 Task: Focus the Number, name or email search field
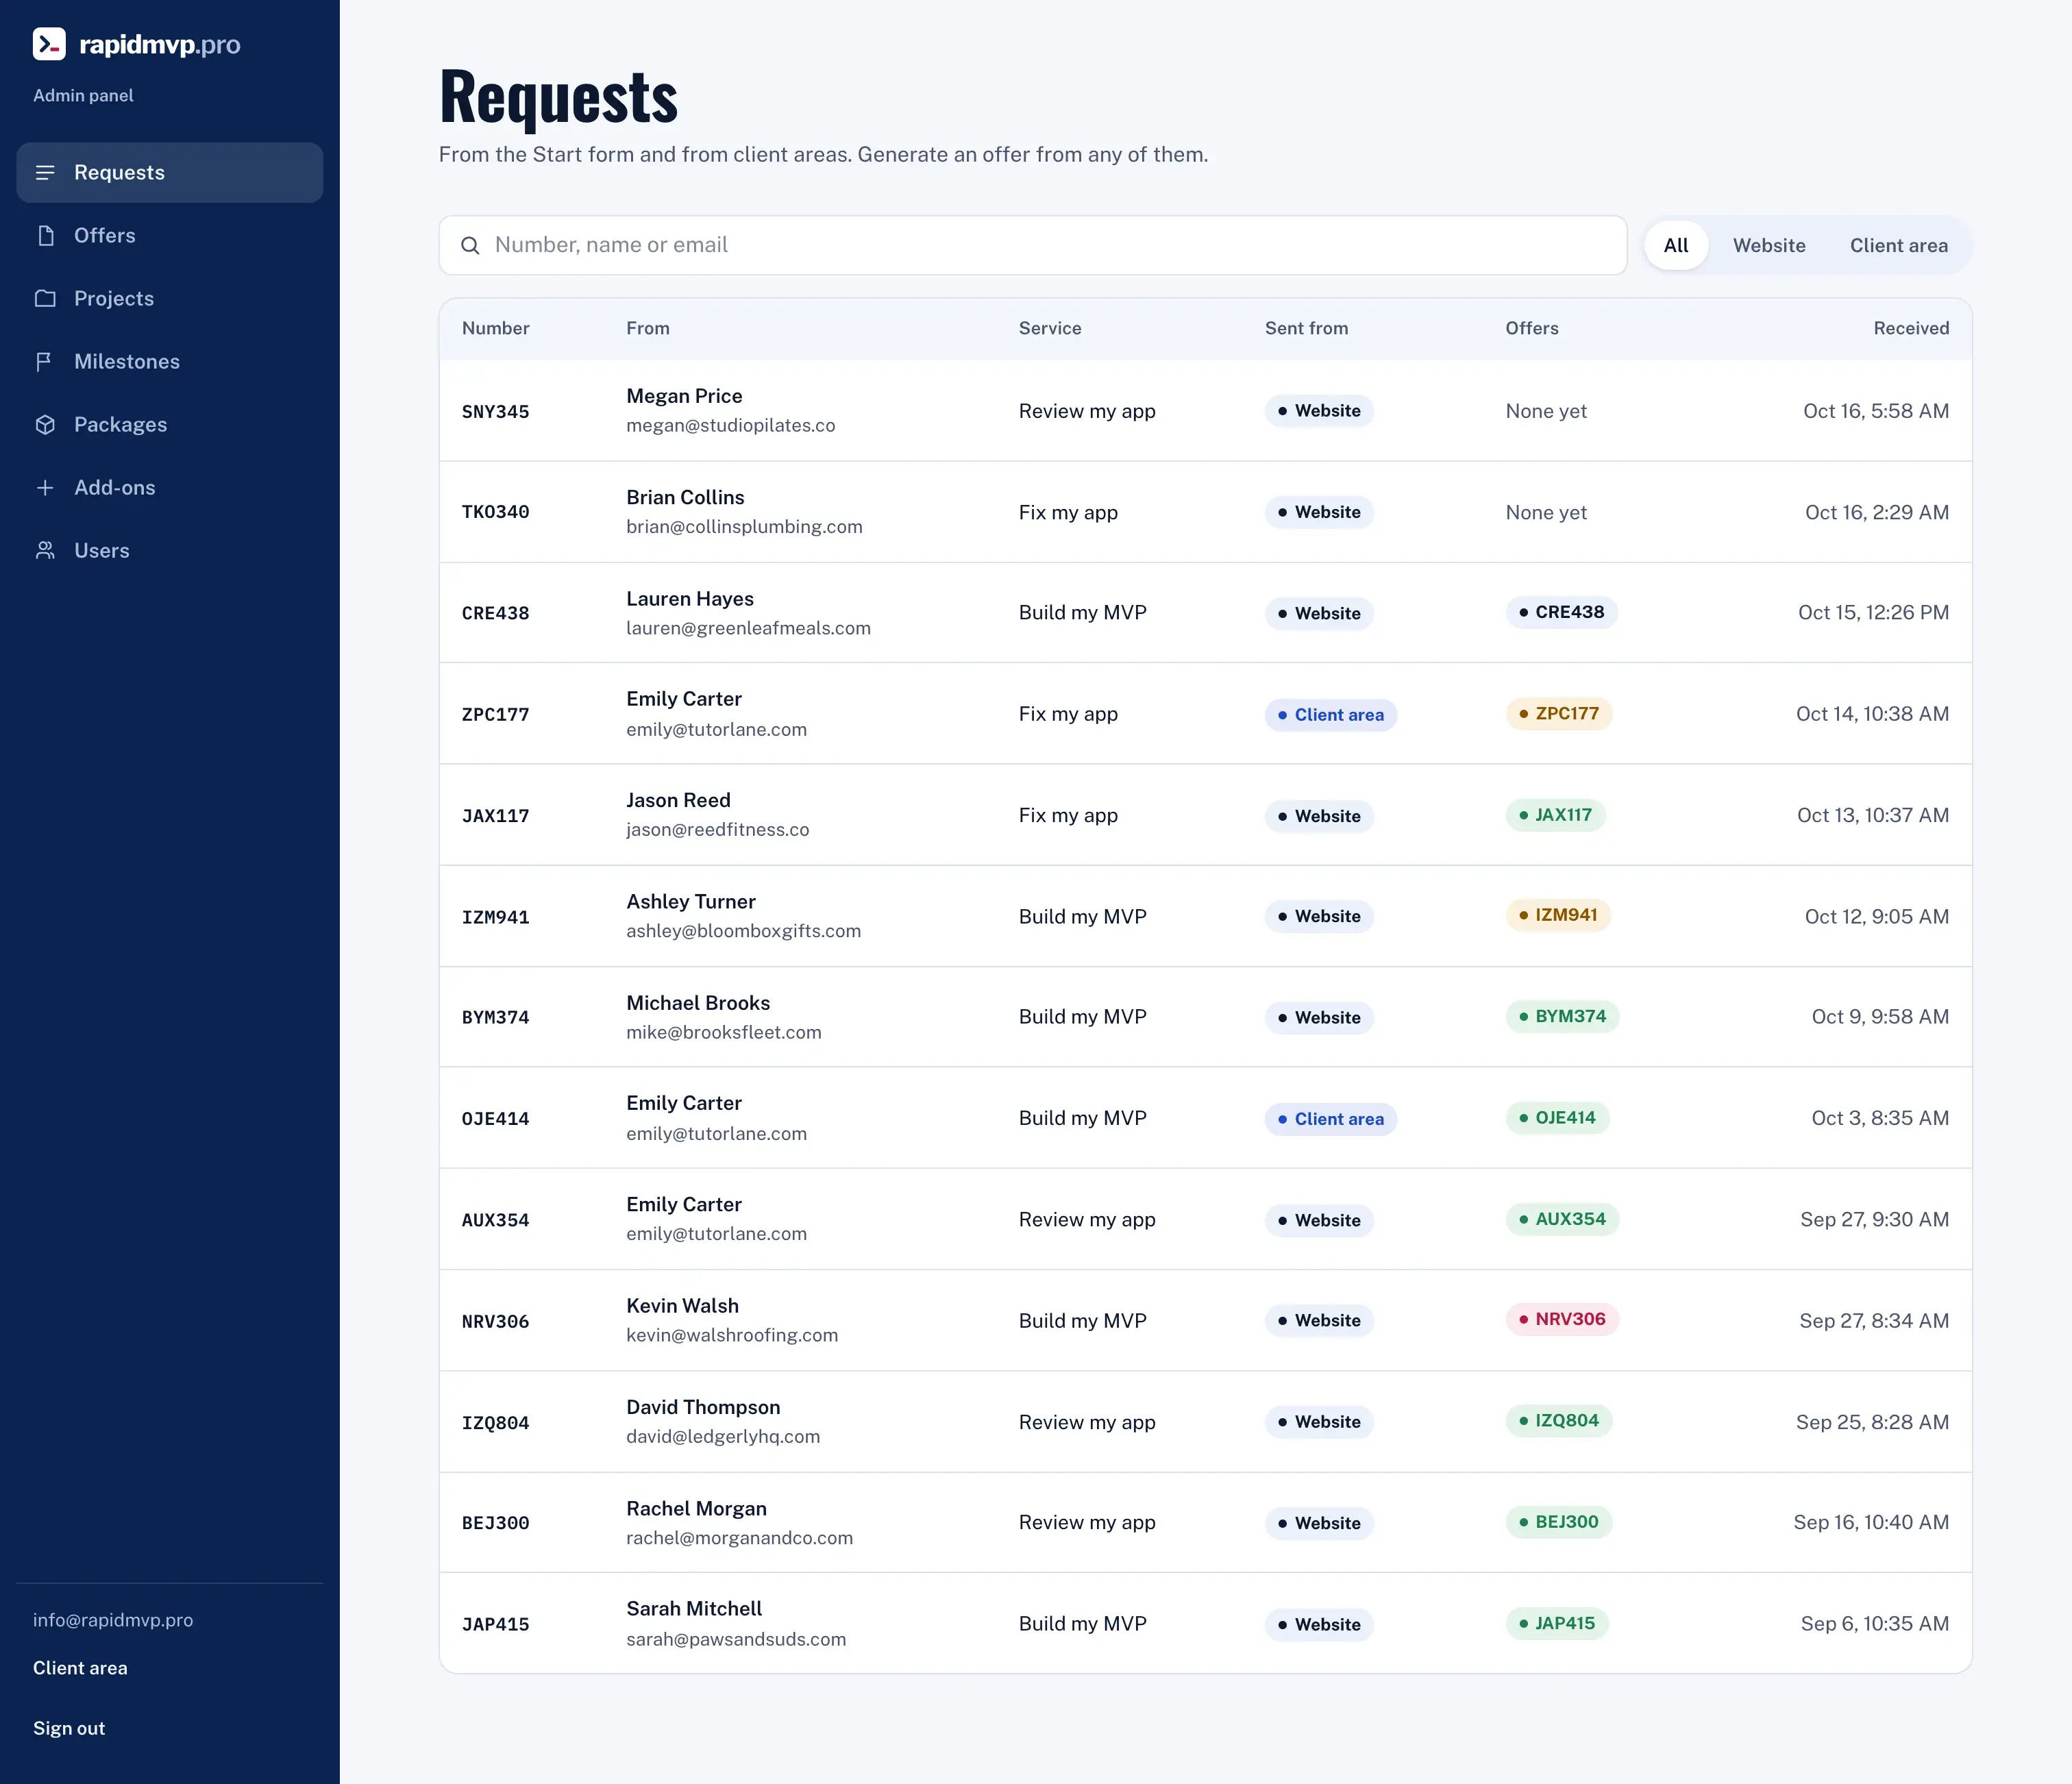pos(1033,246)
